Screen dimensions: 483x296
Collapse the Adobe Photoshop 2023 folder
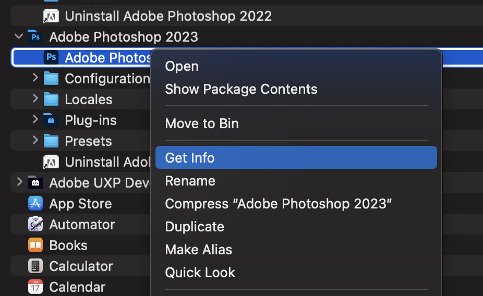[19, 36]
